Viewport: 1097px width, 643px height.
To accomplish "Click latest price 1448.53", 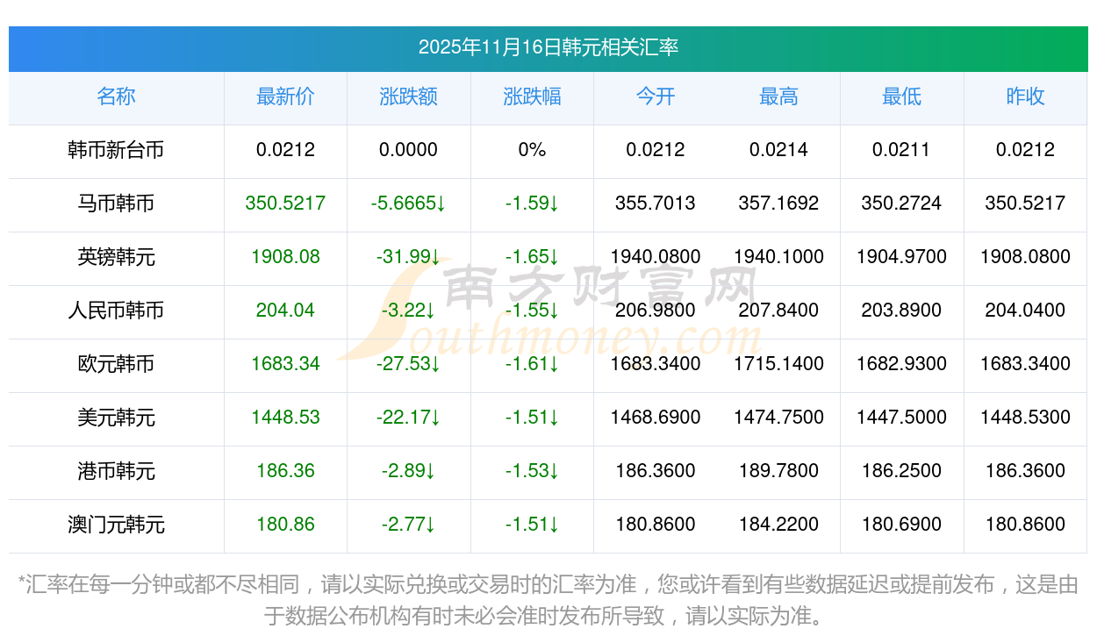I will point(285,418).
